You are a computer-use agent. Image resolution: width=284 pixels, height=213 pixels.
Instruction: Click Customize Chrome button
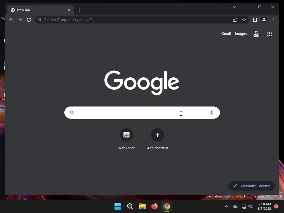coord(252,186)
